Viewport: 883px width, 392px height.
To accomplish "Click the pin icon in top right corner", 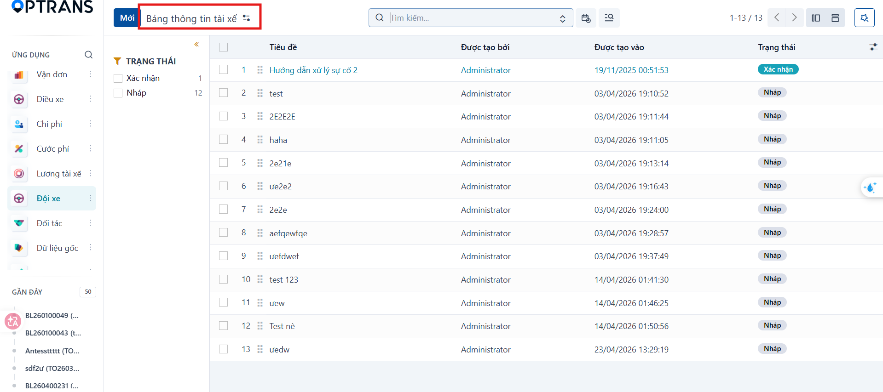I will click(x=865, y=18).
